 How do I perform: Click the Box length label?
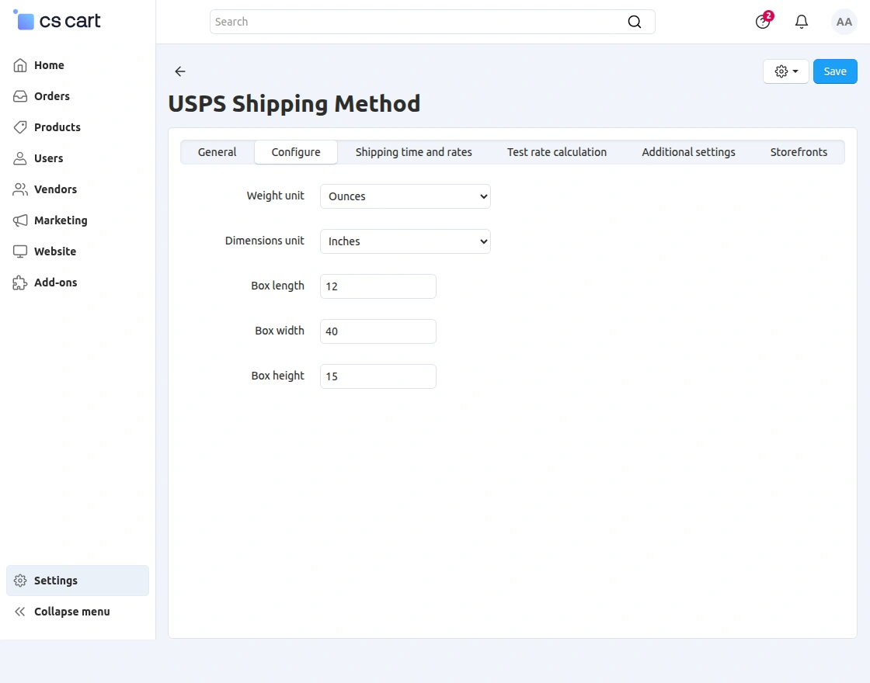point(277,286)
